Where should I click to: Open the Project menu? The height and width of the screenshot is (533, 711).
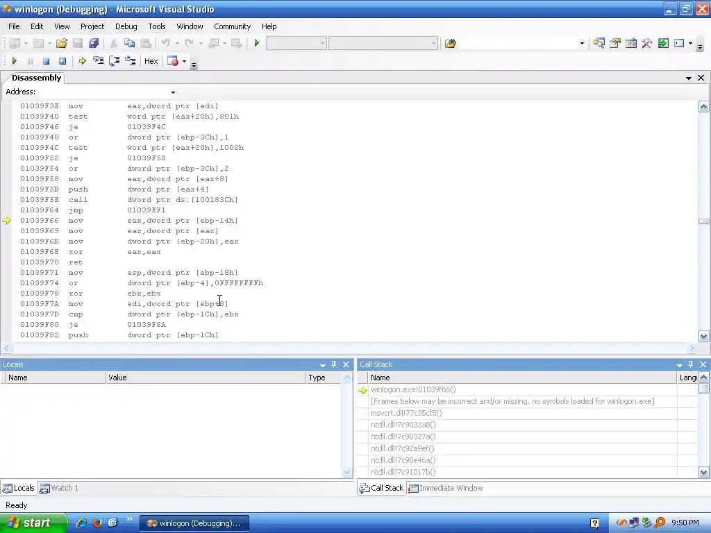(92, 26)
